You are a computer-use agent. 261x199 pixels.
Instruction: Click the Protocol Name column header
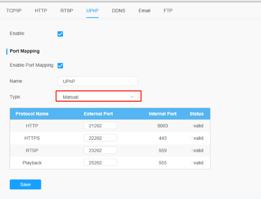[x=32, y=114]
